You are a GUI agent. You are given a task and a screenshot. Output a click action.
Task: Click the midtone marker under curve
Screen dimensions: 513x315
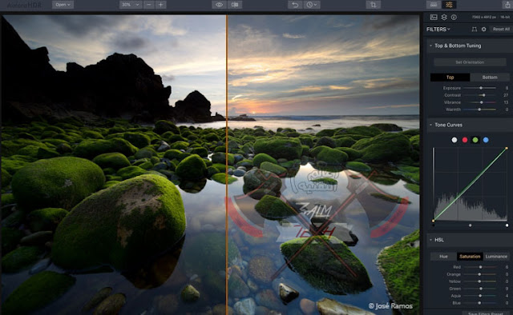point(471,225)
